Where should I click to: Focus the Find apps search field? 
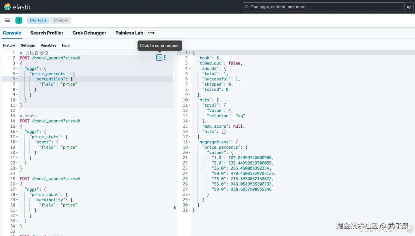point(324,7)
